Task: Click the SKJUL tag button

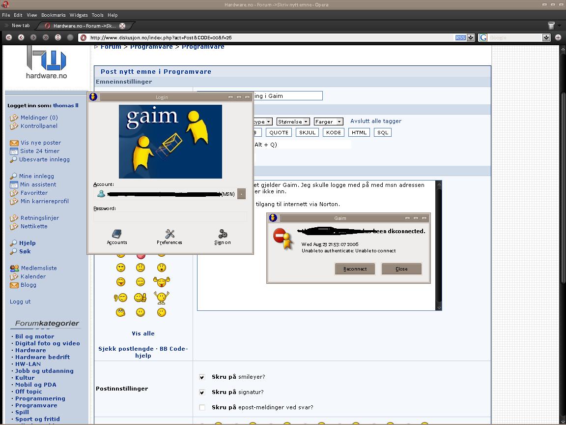Action: tap(307, 133)
